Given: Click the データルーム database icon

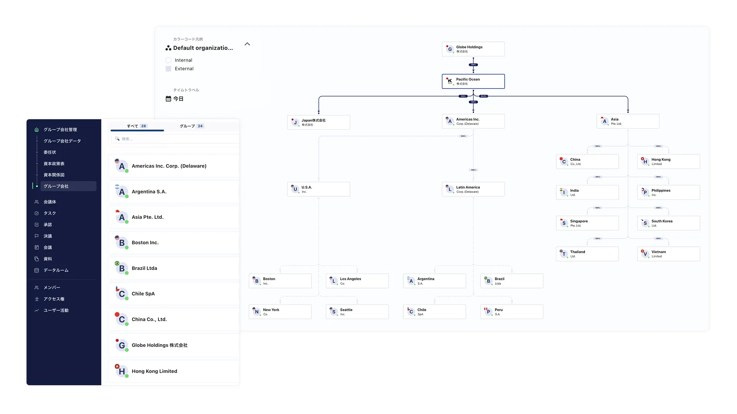Looking at the screenshot, I should 36,270.
